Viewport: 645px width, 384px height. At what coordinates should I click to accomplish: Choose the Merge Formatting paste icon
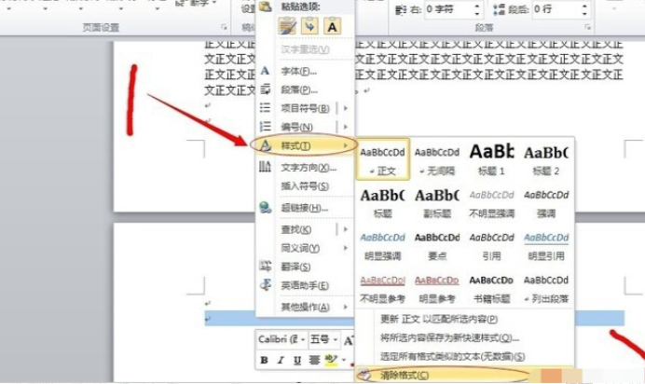[309, 27]
